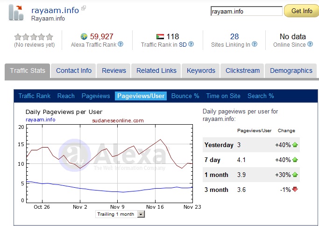319x226 pixels.
Task: Click the Yesterday row label
Action: tap(219, 145)
